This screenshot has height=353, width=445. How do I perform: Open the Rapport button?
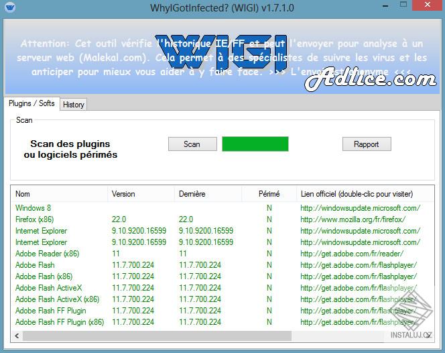pyautogui.click(x=367, y=144)
